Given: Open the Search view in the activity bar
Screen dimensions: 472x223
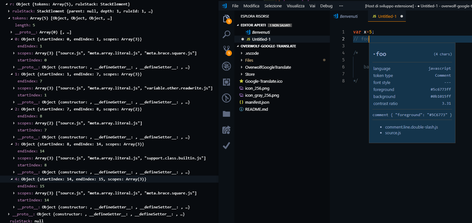Looking at the screenshot, I should pos(226,34).
